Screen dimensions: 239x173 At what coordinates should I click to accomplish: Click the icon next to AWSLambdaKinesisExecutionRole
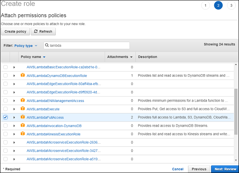tap(22, 134)
